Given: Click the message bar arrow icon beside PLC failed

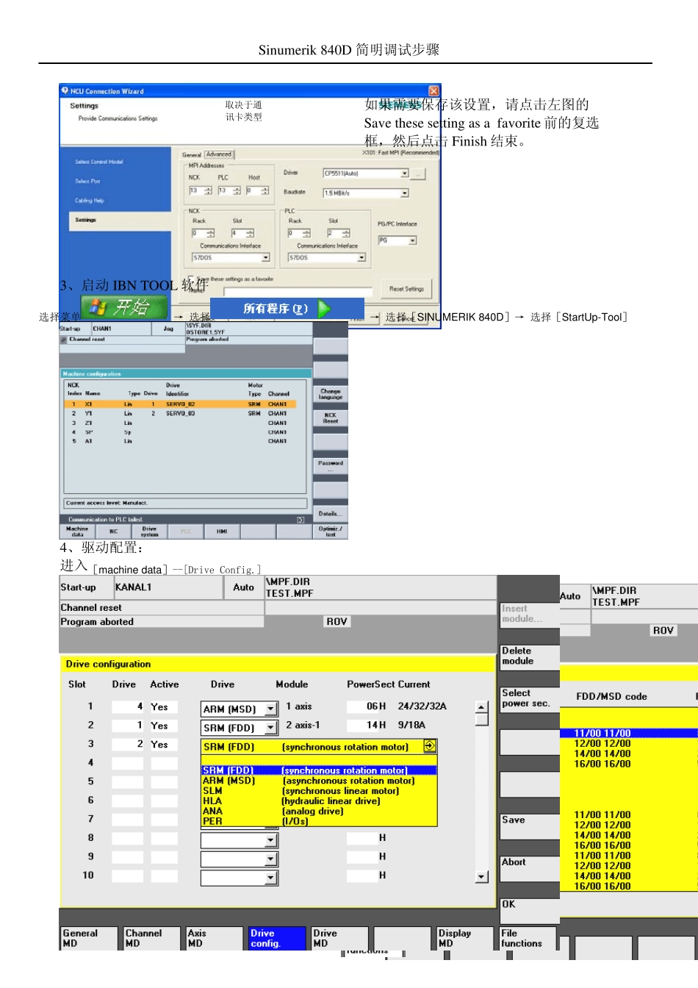Looking at the screenshot, I should (301, 520).
